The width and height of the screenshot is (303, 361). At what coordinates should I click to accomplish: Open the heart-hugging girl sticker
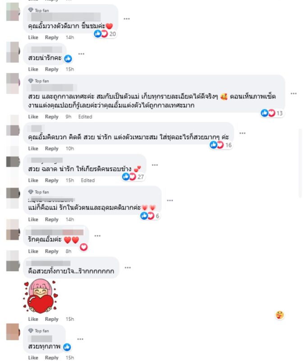41,296
